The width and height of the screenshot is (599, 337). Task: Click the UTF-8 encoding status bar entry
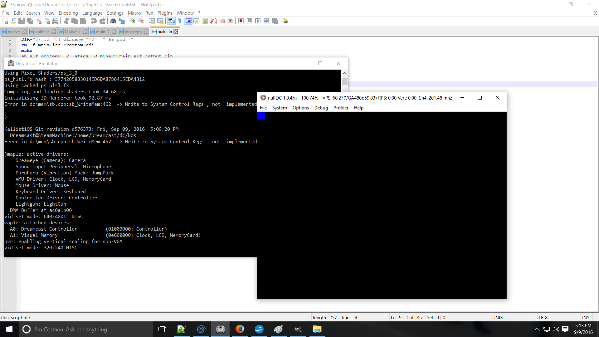point(541,318)
